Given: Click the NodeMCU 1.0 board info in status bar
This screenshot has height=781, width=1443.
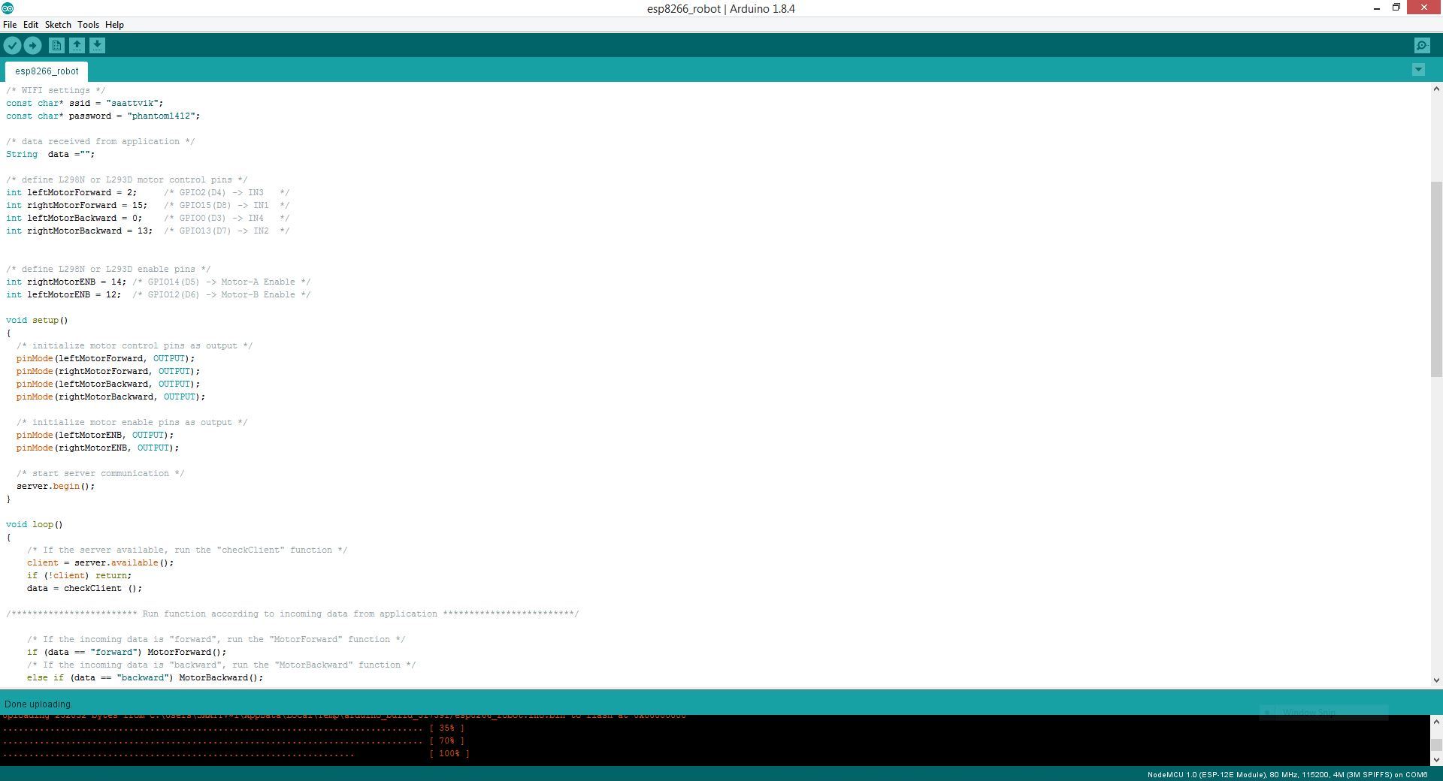Looking at the screenshot, I should 1287,774.
